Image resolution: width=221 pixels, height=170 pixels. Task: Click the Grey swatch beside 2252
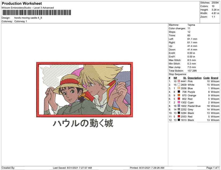[179, 109]
